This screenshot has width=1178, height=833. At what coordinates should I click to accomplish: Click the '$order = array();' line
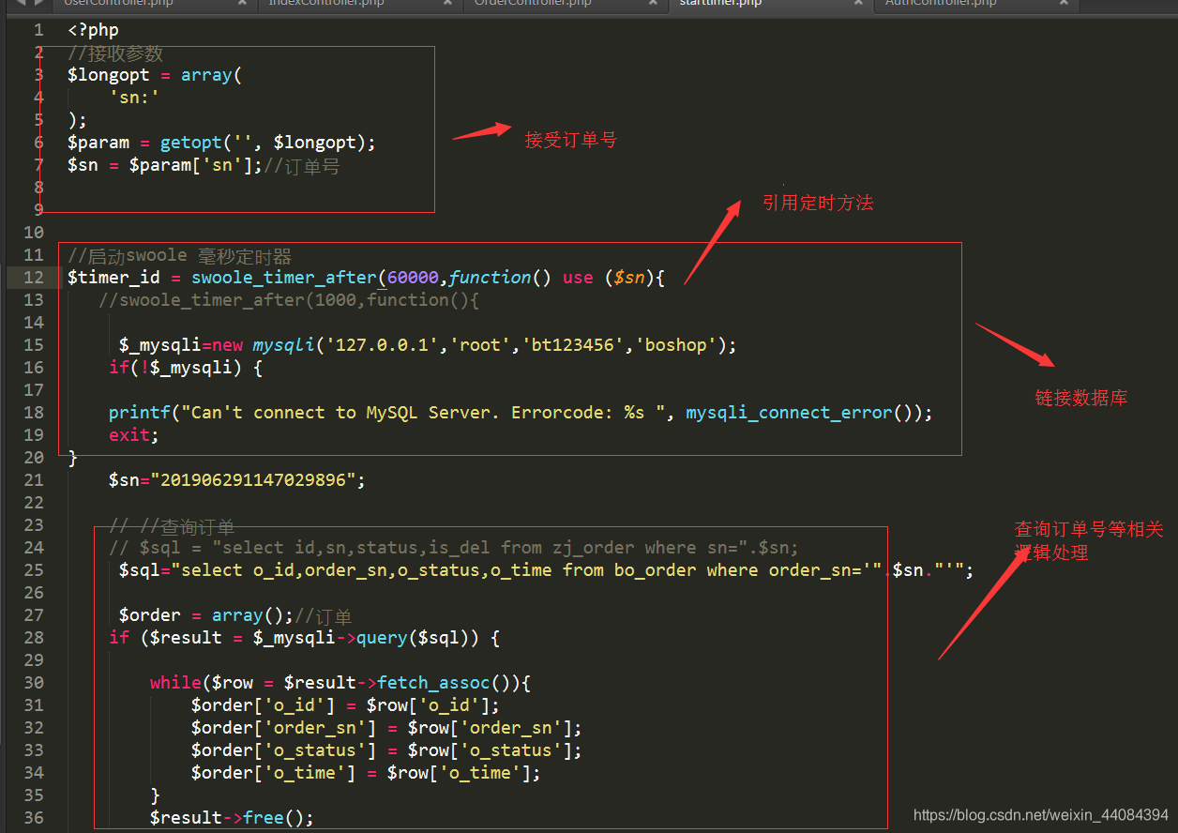point(206,615)
